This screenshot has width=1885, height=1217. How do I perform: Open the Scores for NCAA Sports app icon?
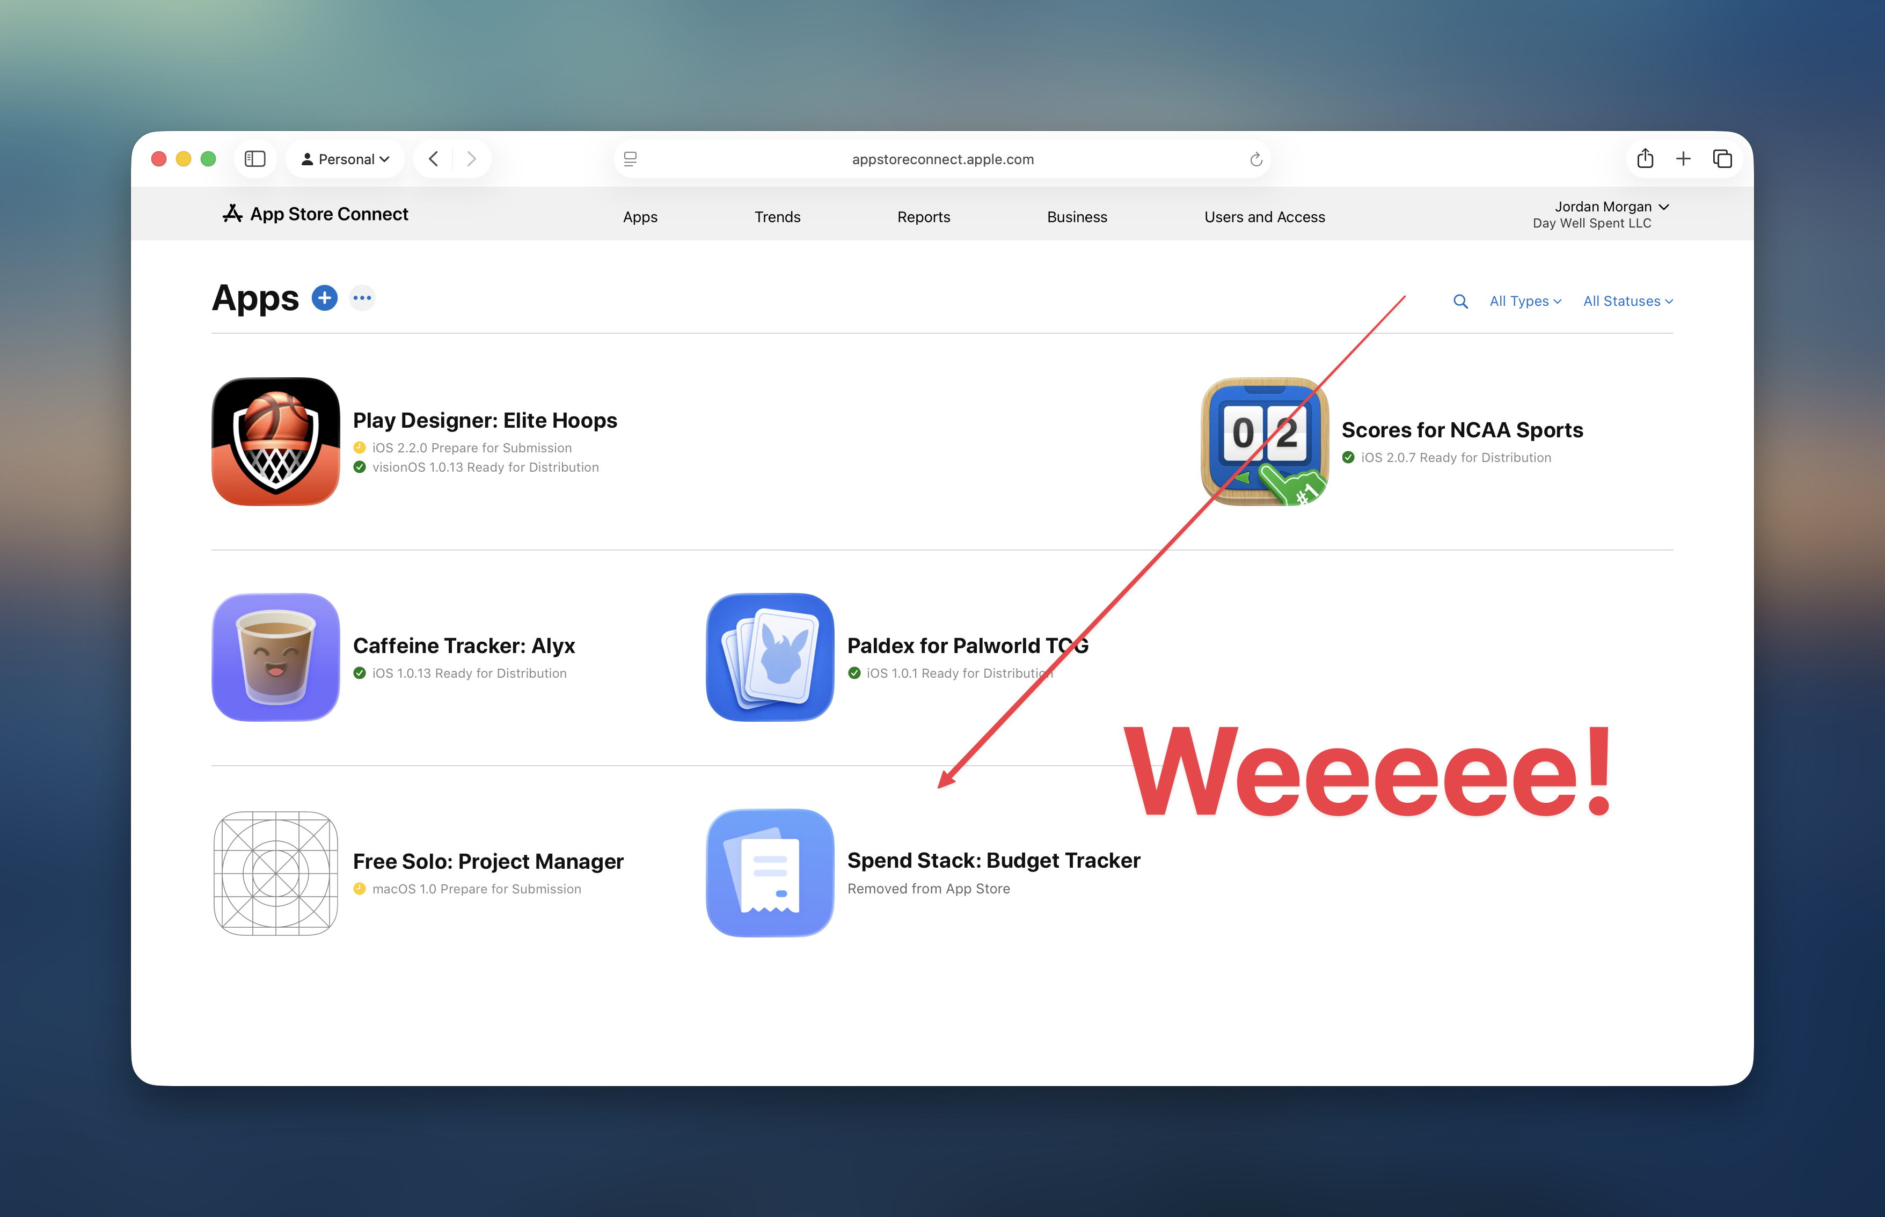point(1265,441)
